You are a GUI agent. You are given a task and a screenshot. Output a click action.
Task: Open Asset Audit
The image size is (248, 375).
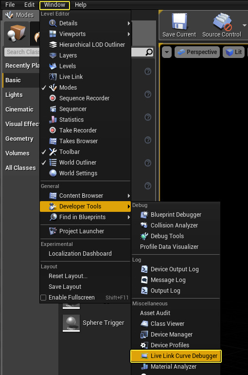click(x=155, y=313)
